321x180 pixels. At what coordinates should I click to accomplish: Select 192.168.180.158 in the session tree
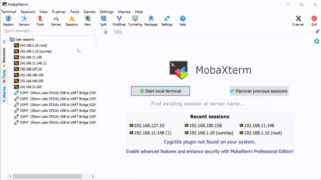click(x=29, y=75)
